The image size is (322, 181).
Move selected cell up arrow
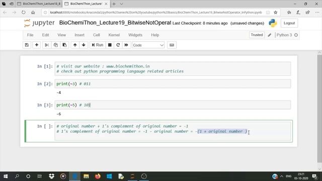tap(75, 45)
